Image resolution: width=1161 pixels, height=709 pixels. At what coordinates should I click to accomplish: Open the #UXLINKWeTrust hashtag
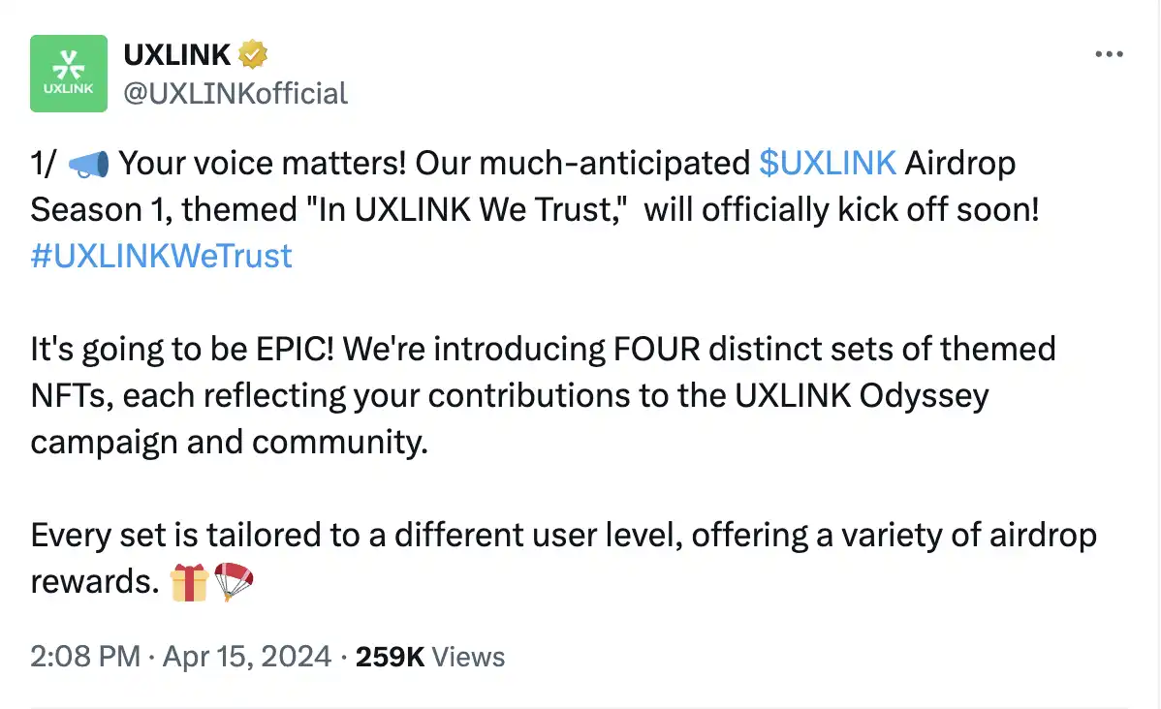161,256
